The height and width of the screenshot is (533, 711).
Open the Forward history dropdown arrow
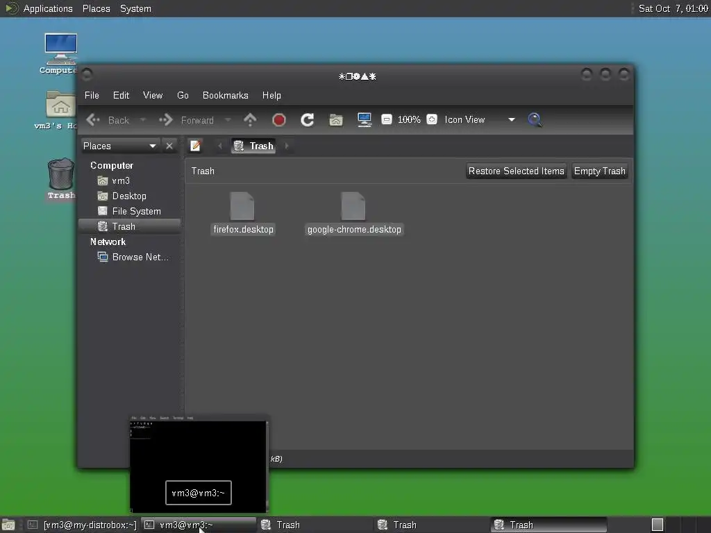tap(228, 119)
